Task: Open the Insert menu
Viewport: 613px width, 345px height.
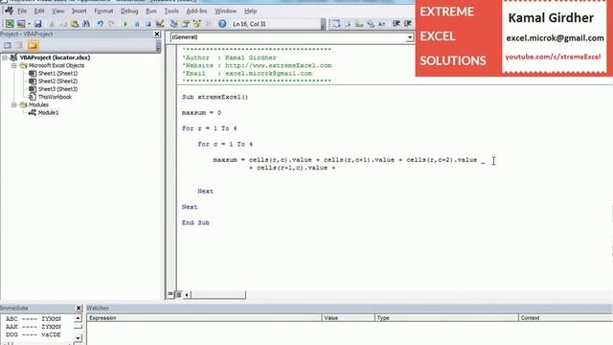Action: (79, 11)
